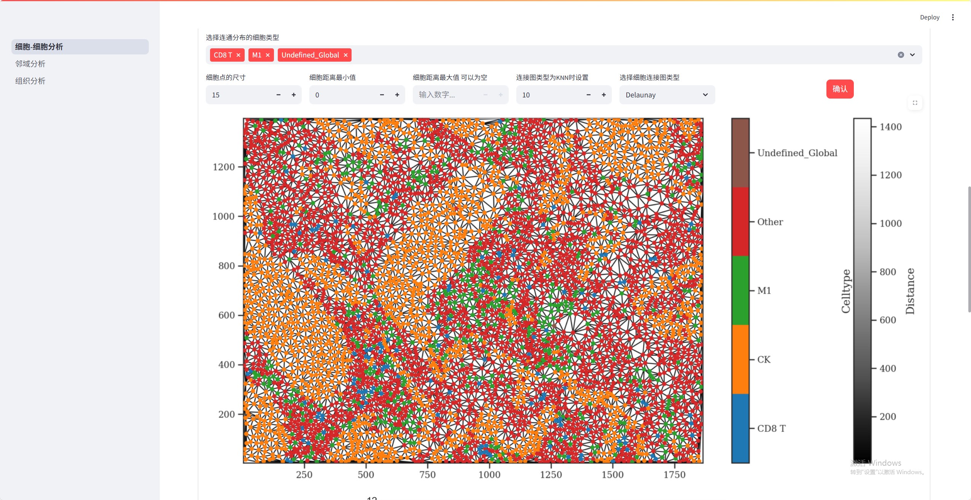This screenshot has width=971, height=500.
Task: Expand the cell type multiselect dropdown
Action: point(912,55)
